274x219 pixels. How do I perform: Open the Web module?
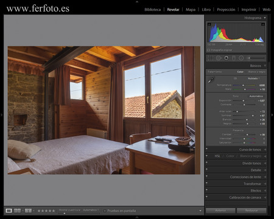coord(267,10)
